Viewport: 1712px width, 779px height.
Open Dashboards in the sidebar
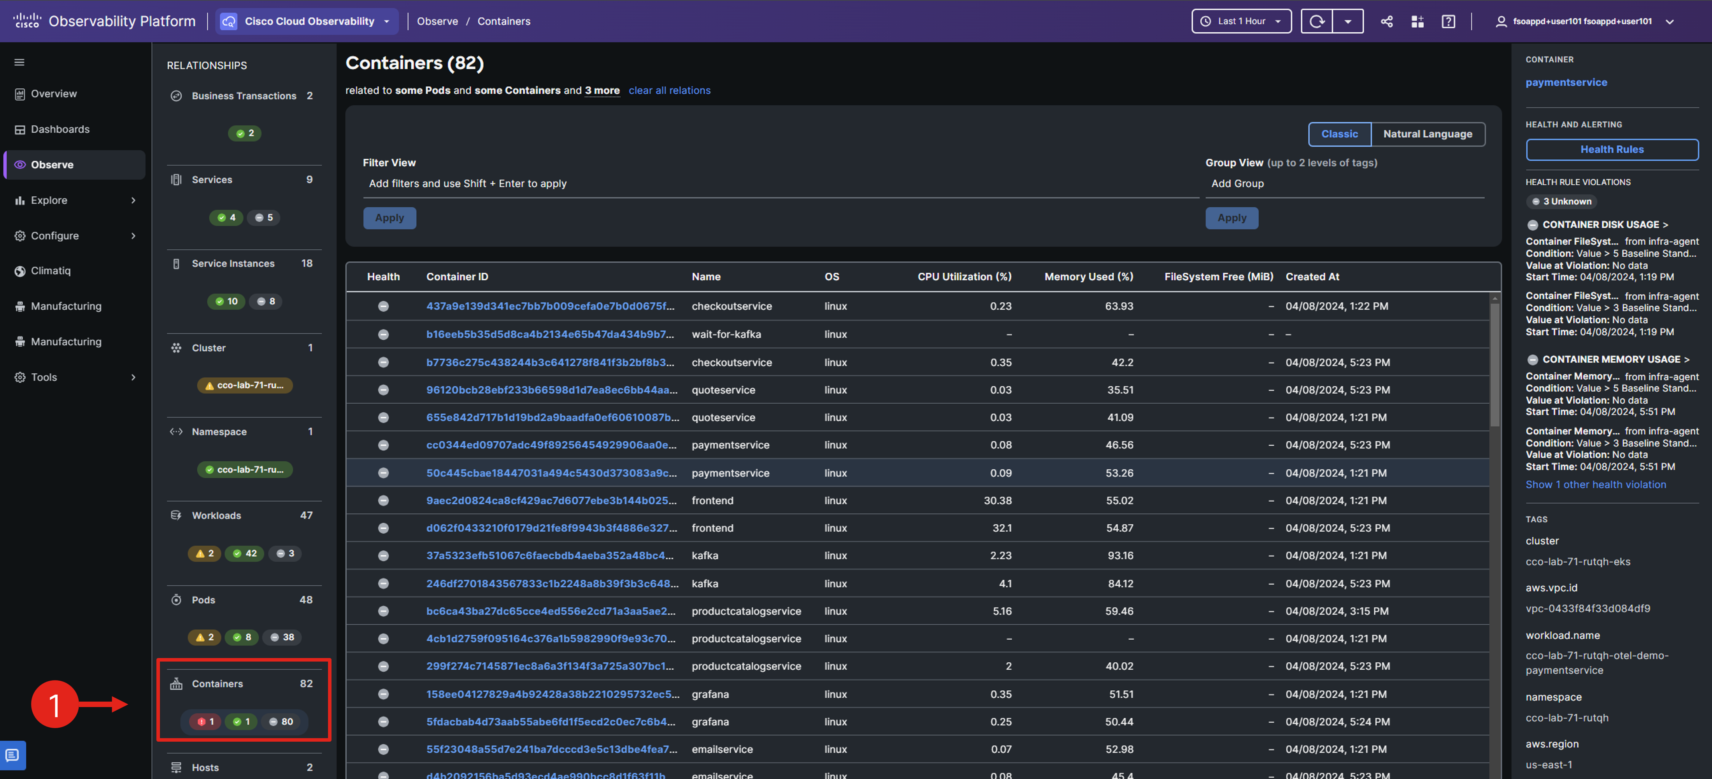click(x=60, y=129)
